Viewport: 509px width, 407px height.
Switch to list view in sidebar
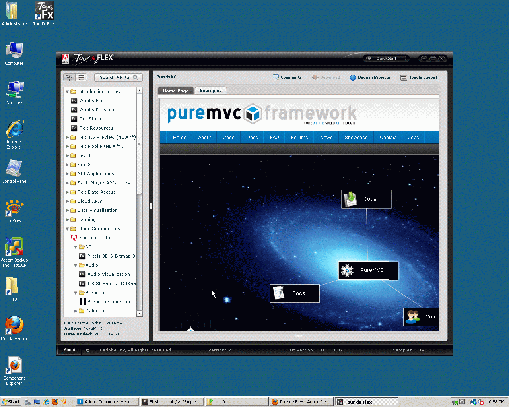[x=81, y=78]
